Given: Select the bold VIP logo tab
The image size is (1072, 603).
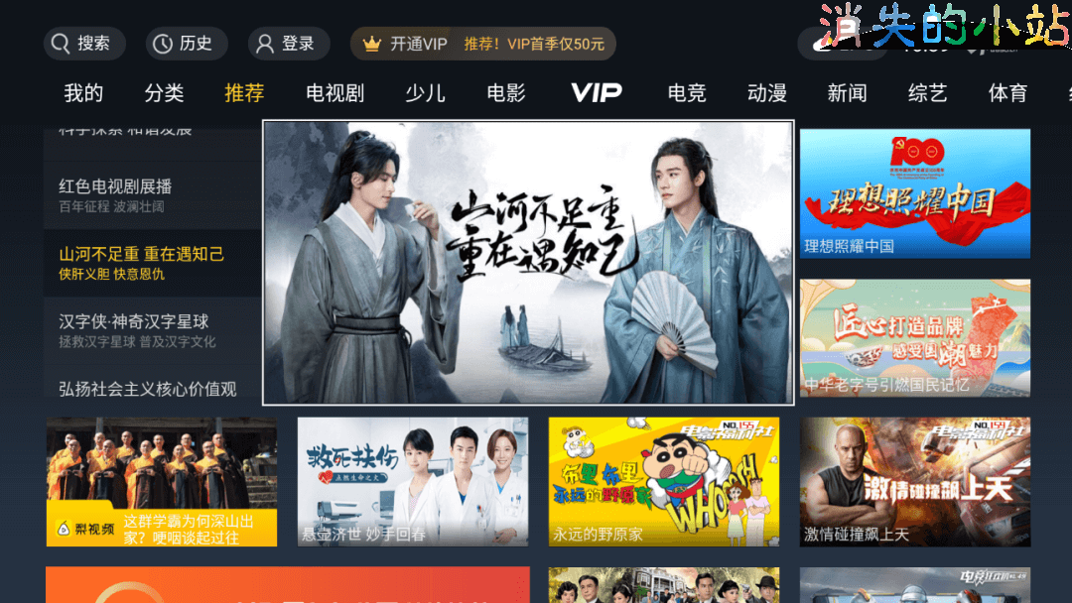Looking at the screenshot, I should [x=597, y=92].
